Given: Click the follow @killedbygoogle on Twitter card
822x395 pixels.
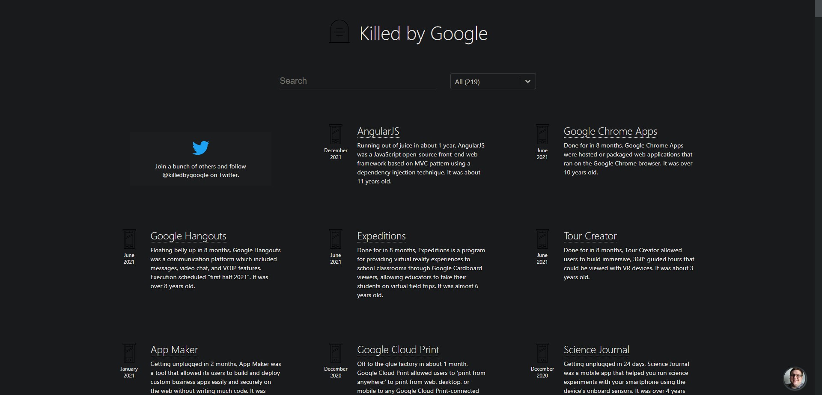Looking at the screenshot, I should [201, 158].
